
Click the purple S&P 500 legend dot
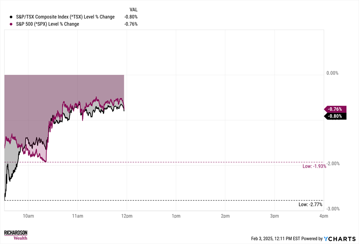click(11, 24)
